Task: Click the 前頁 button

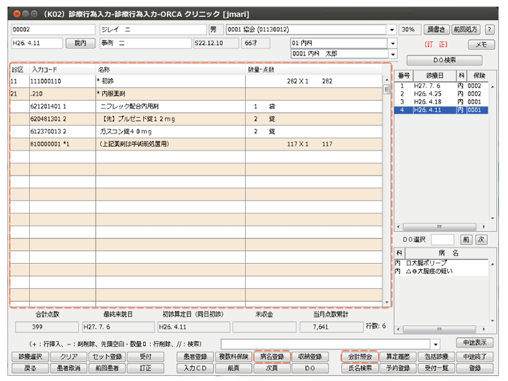Action: click(233, 368)
